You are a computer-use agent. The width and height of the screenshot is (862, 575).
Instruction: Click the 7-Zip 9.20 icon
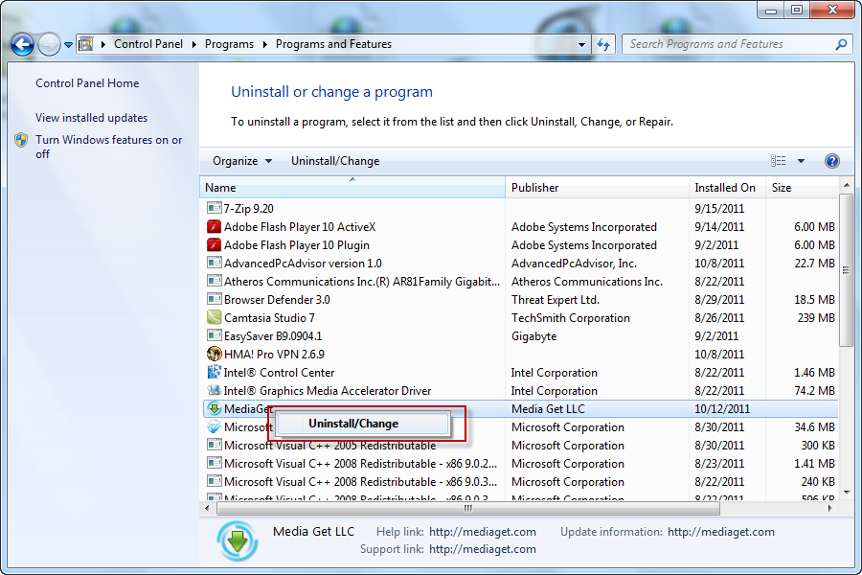click(x=214, y=208)
